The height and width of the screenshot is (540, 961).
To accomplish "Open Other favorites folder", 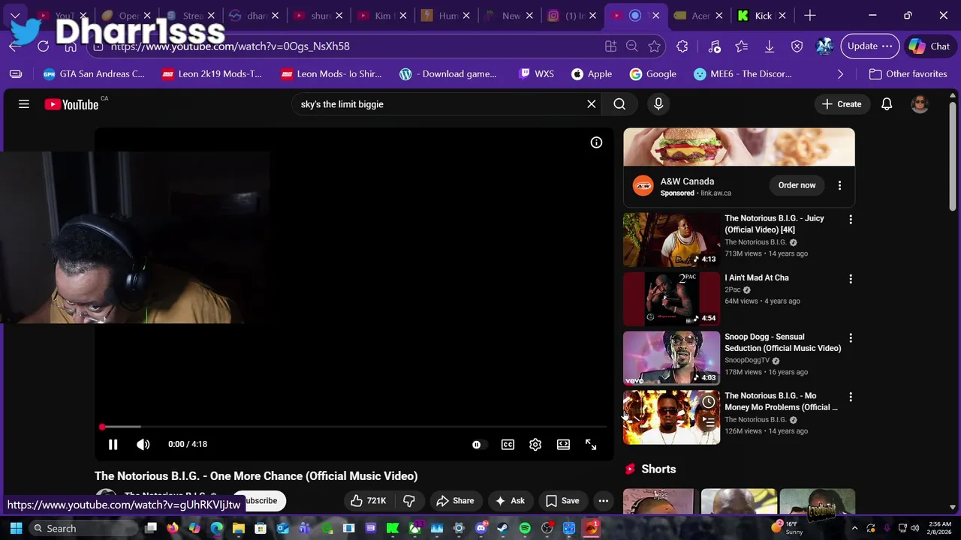I will pyautogui.click(x=908, y=73).
